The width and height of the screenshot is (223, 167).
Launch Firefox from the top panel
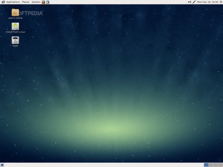(x=43, y=2)
